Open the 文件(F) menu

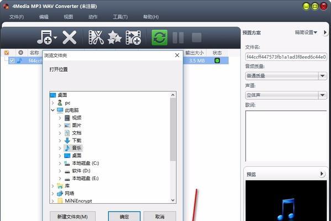coord(16,17)
